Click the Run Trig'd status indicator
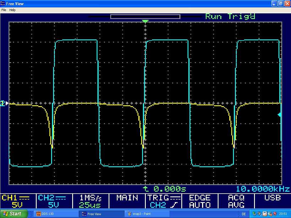The height and width of the screenshot is (218, 291). tap(230, 16)
